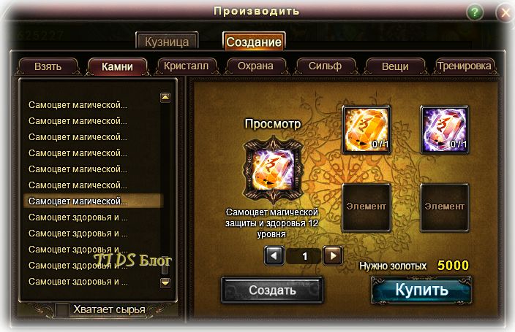
Task: Click the second empty Элемент slot
Action: pos(444,207)
